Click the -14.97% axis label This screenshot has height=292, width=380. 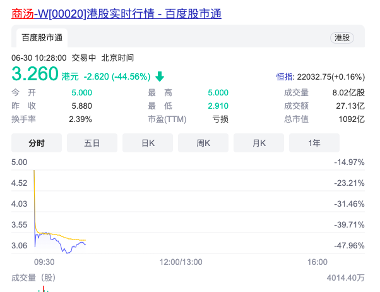349,162
